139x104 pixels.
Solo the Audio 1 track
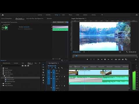point(62,77)
